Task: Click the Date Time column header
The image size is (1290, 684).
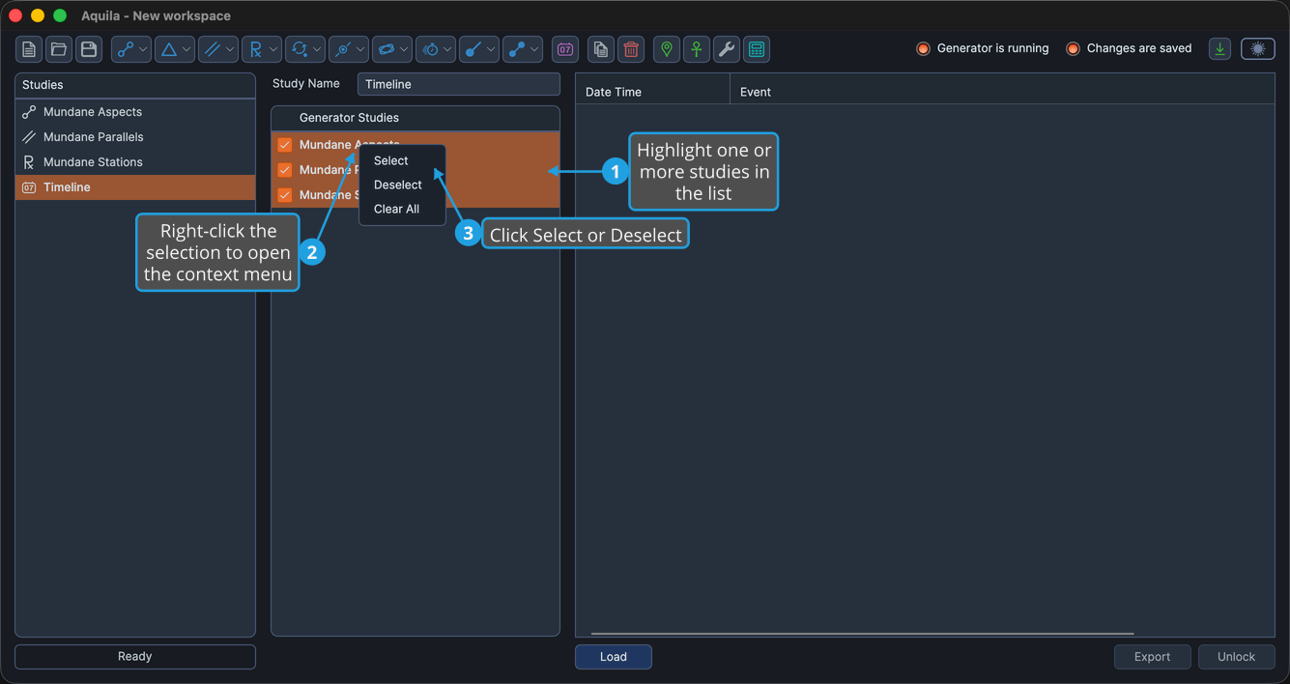Action: [653, 92]
